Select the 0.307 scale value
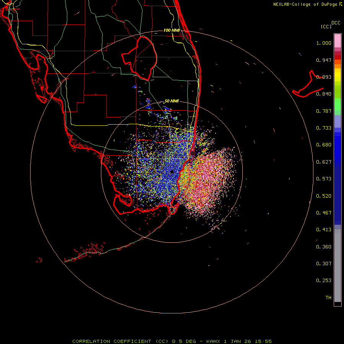This screenshot has width=344, height=344. coord(324,264)
